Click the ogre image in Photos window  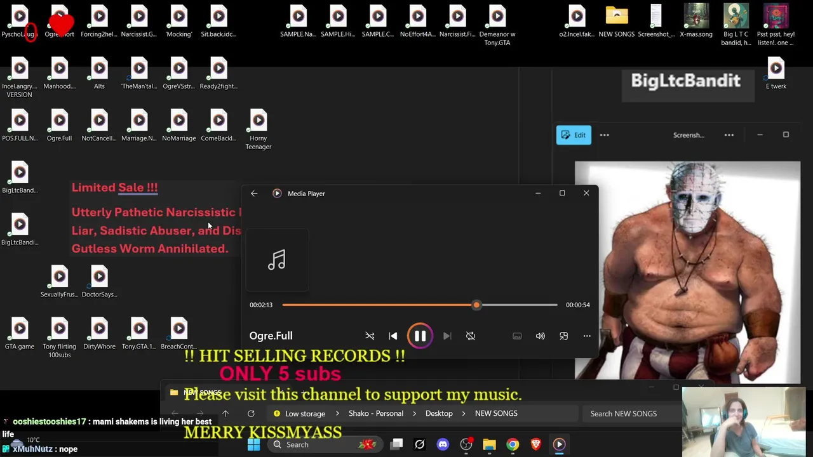pos(688,272)
